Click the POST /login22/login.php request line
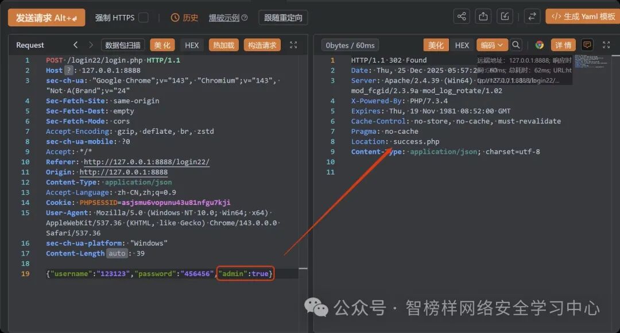The height and width of the screenshot is (333, 620). coord(113,60)
